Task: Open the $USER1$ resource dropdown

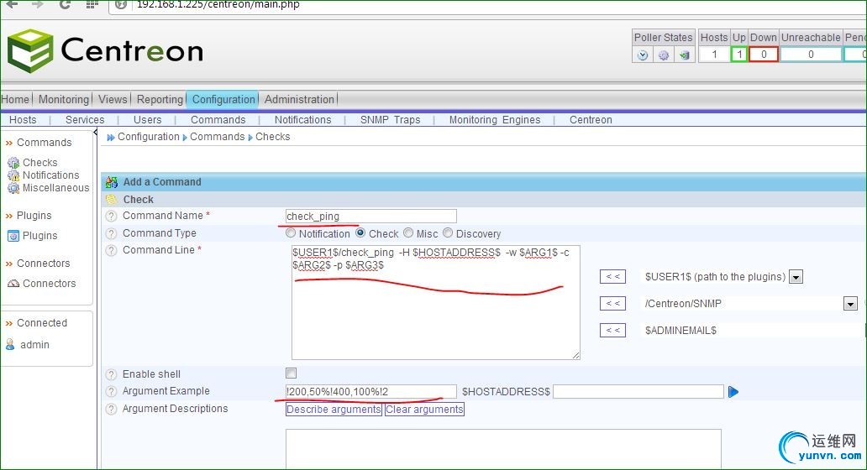Action: [796, 277]
